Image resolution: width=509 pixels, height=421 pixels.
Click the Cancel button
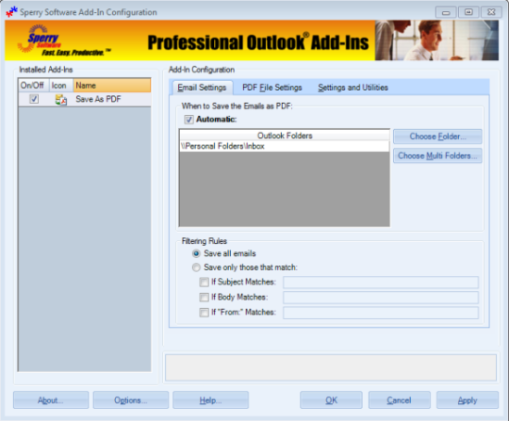(400, 400)
